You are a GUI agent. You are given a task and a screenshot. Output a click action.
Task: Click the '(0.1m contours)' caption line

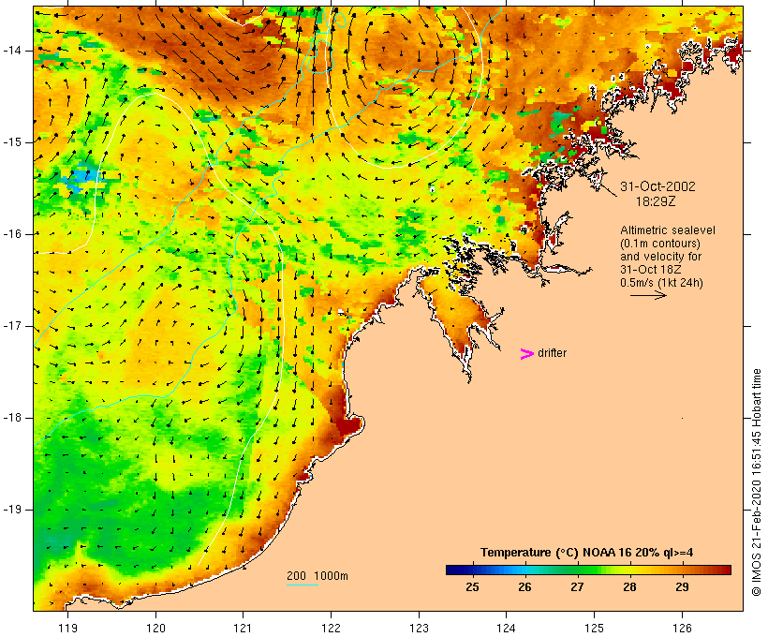point(659,244)
